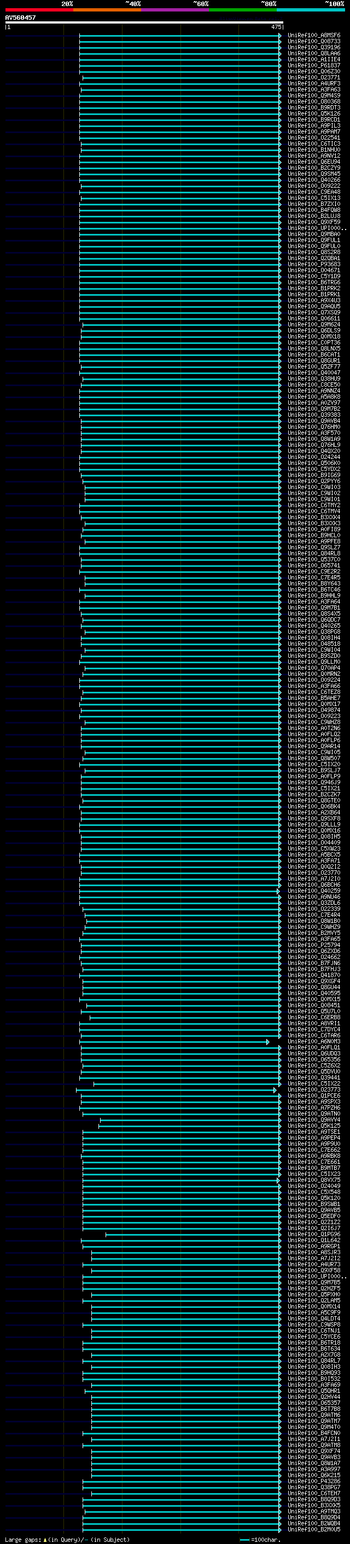Select the UniRef100_Q8LAA6 hit
350x1544 pixels.
[x=313, y=53]
